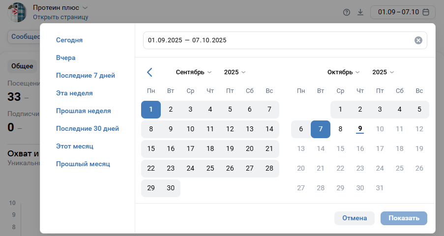The height and width of the screenshot is (236, 444).
Task: Click the Отмена button
Action: coord(355,218)
